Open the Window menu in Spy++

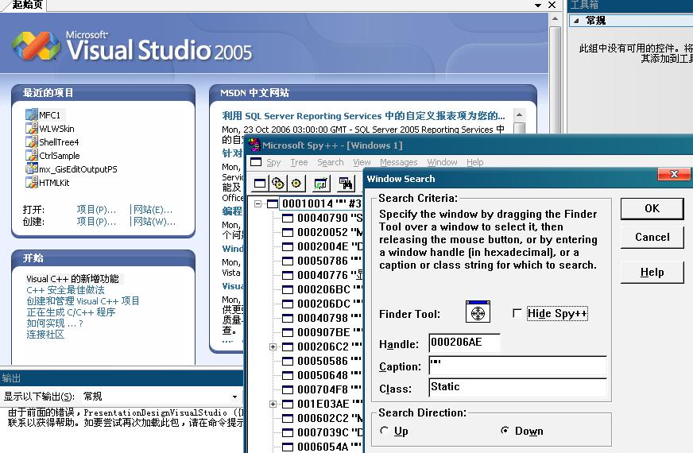coord(442,162)
